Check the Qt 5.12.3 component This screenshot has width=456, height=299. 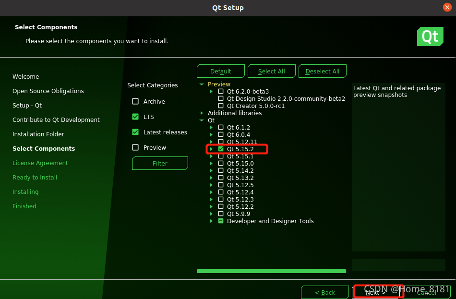point(221,199)
